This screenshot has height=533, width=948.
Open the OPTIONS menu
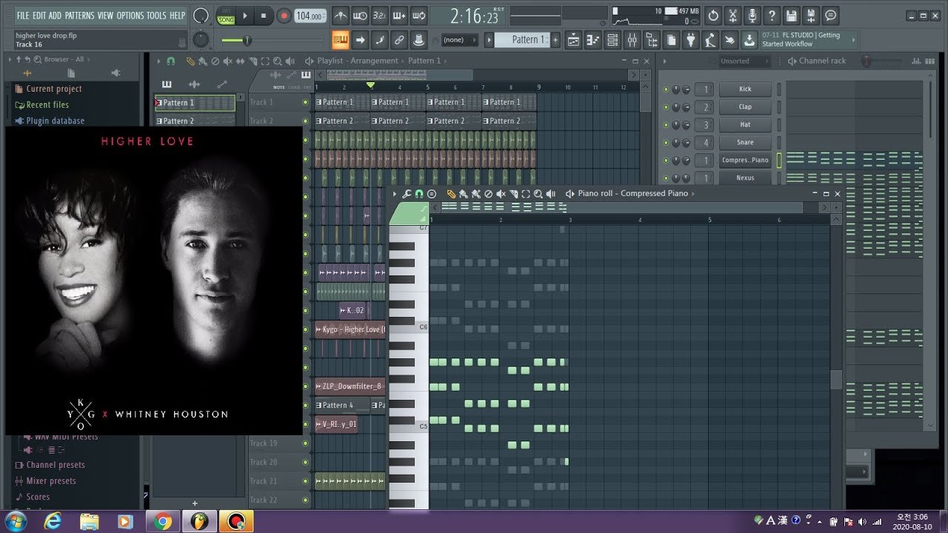click(x=130, y=15)
